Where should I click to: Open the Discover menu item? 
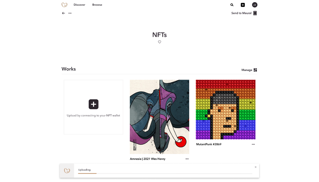(x=79, y=5)
